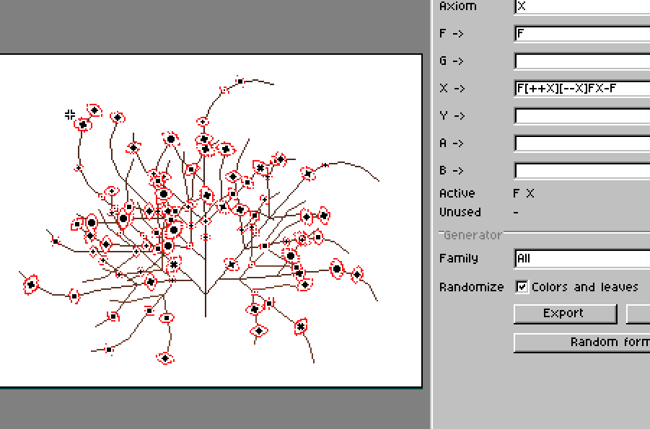Click the L-system plant drawing preview
The width and height of the screenshot is (650, 429).
click(x=211, y=221)
